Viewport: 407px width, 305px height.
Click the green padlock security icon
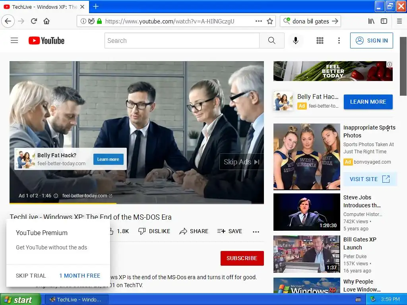click(x=99, y=21)
